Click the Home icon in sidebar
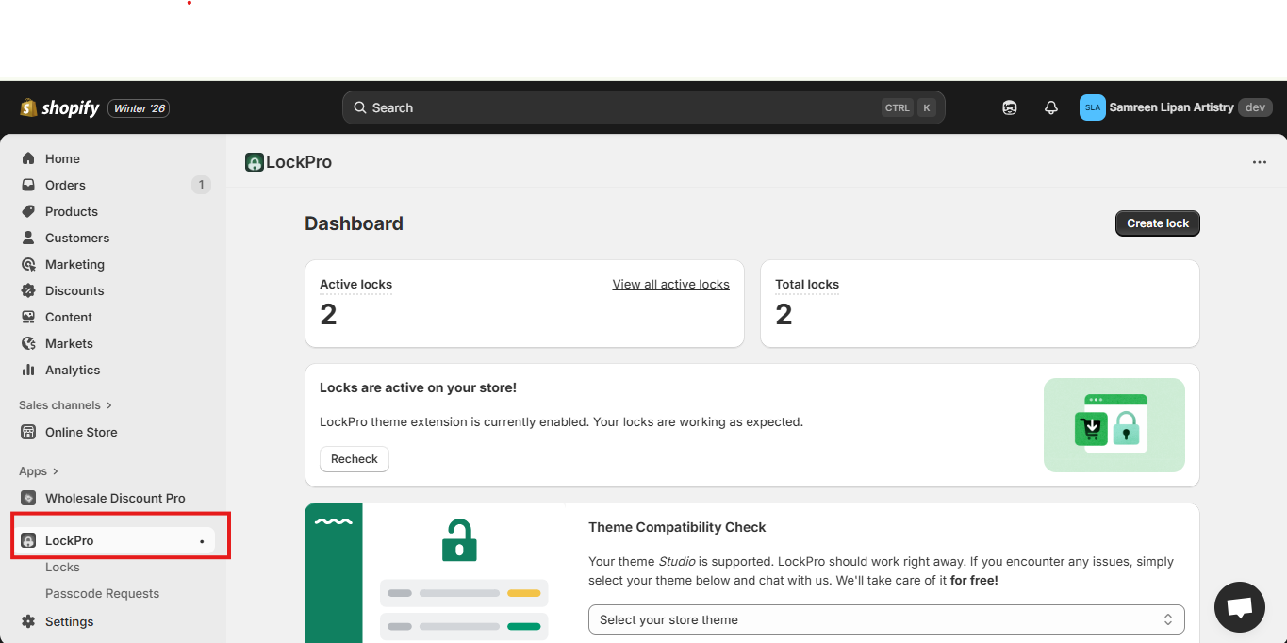 28,158
